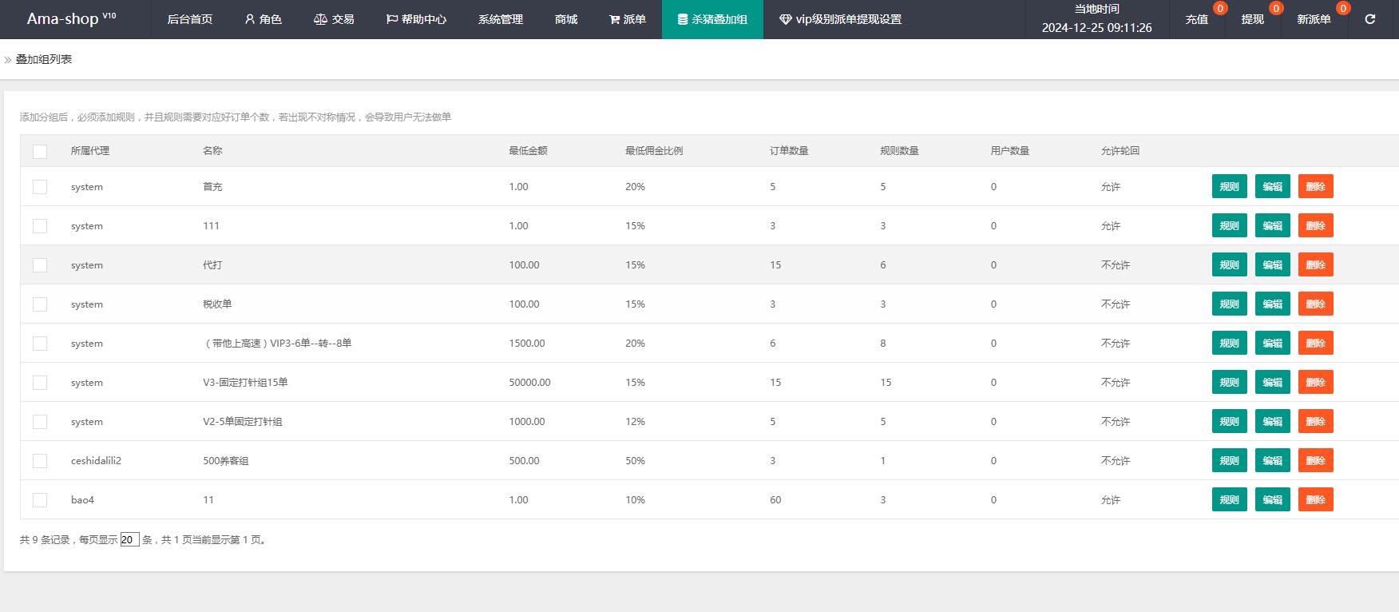This screenshot has width=1399, height=612.
Task: Open the 交易 menu with scales icon
Action: tap(334, 19)
